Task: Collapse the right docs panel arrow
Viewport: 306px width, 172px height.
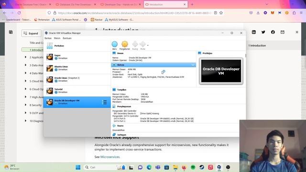Action: (x=296, y=32)
